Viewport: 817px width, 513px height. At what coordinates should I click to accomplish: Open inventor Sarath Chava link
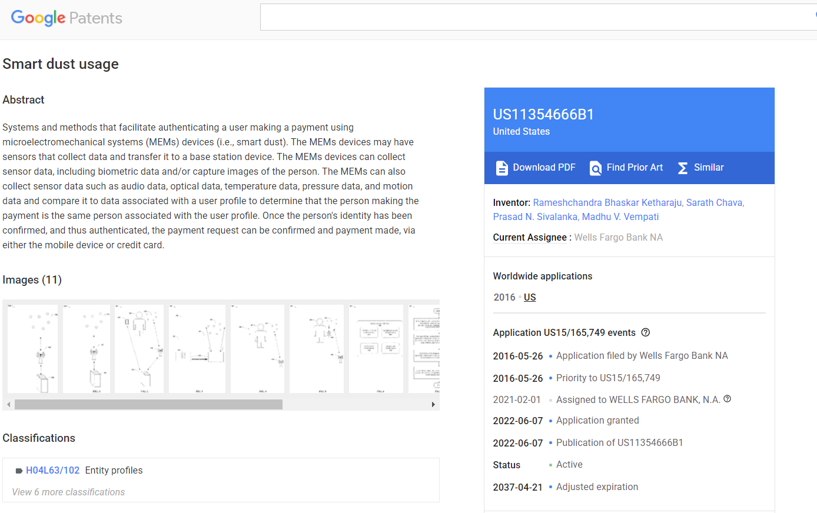(715, 202)
